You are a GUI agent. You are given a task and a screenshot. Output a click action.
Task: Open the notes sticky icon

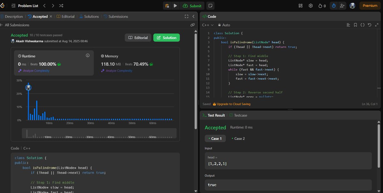pos(210,6)
